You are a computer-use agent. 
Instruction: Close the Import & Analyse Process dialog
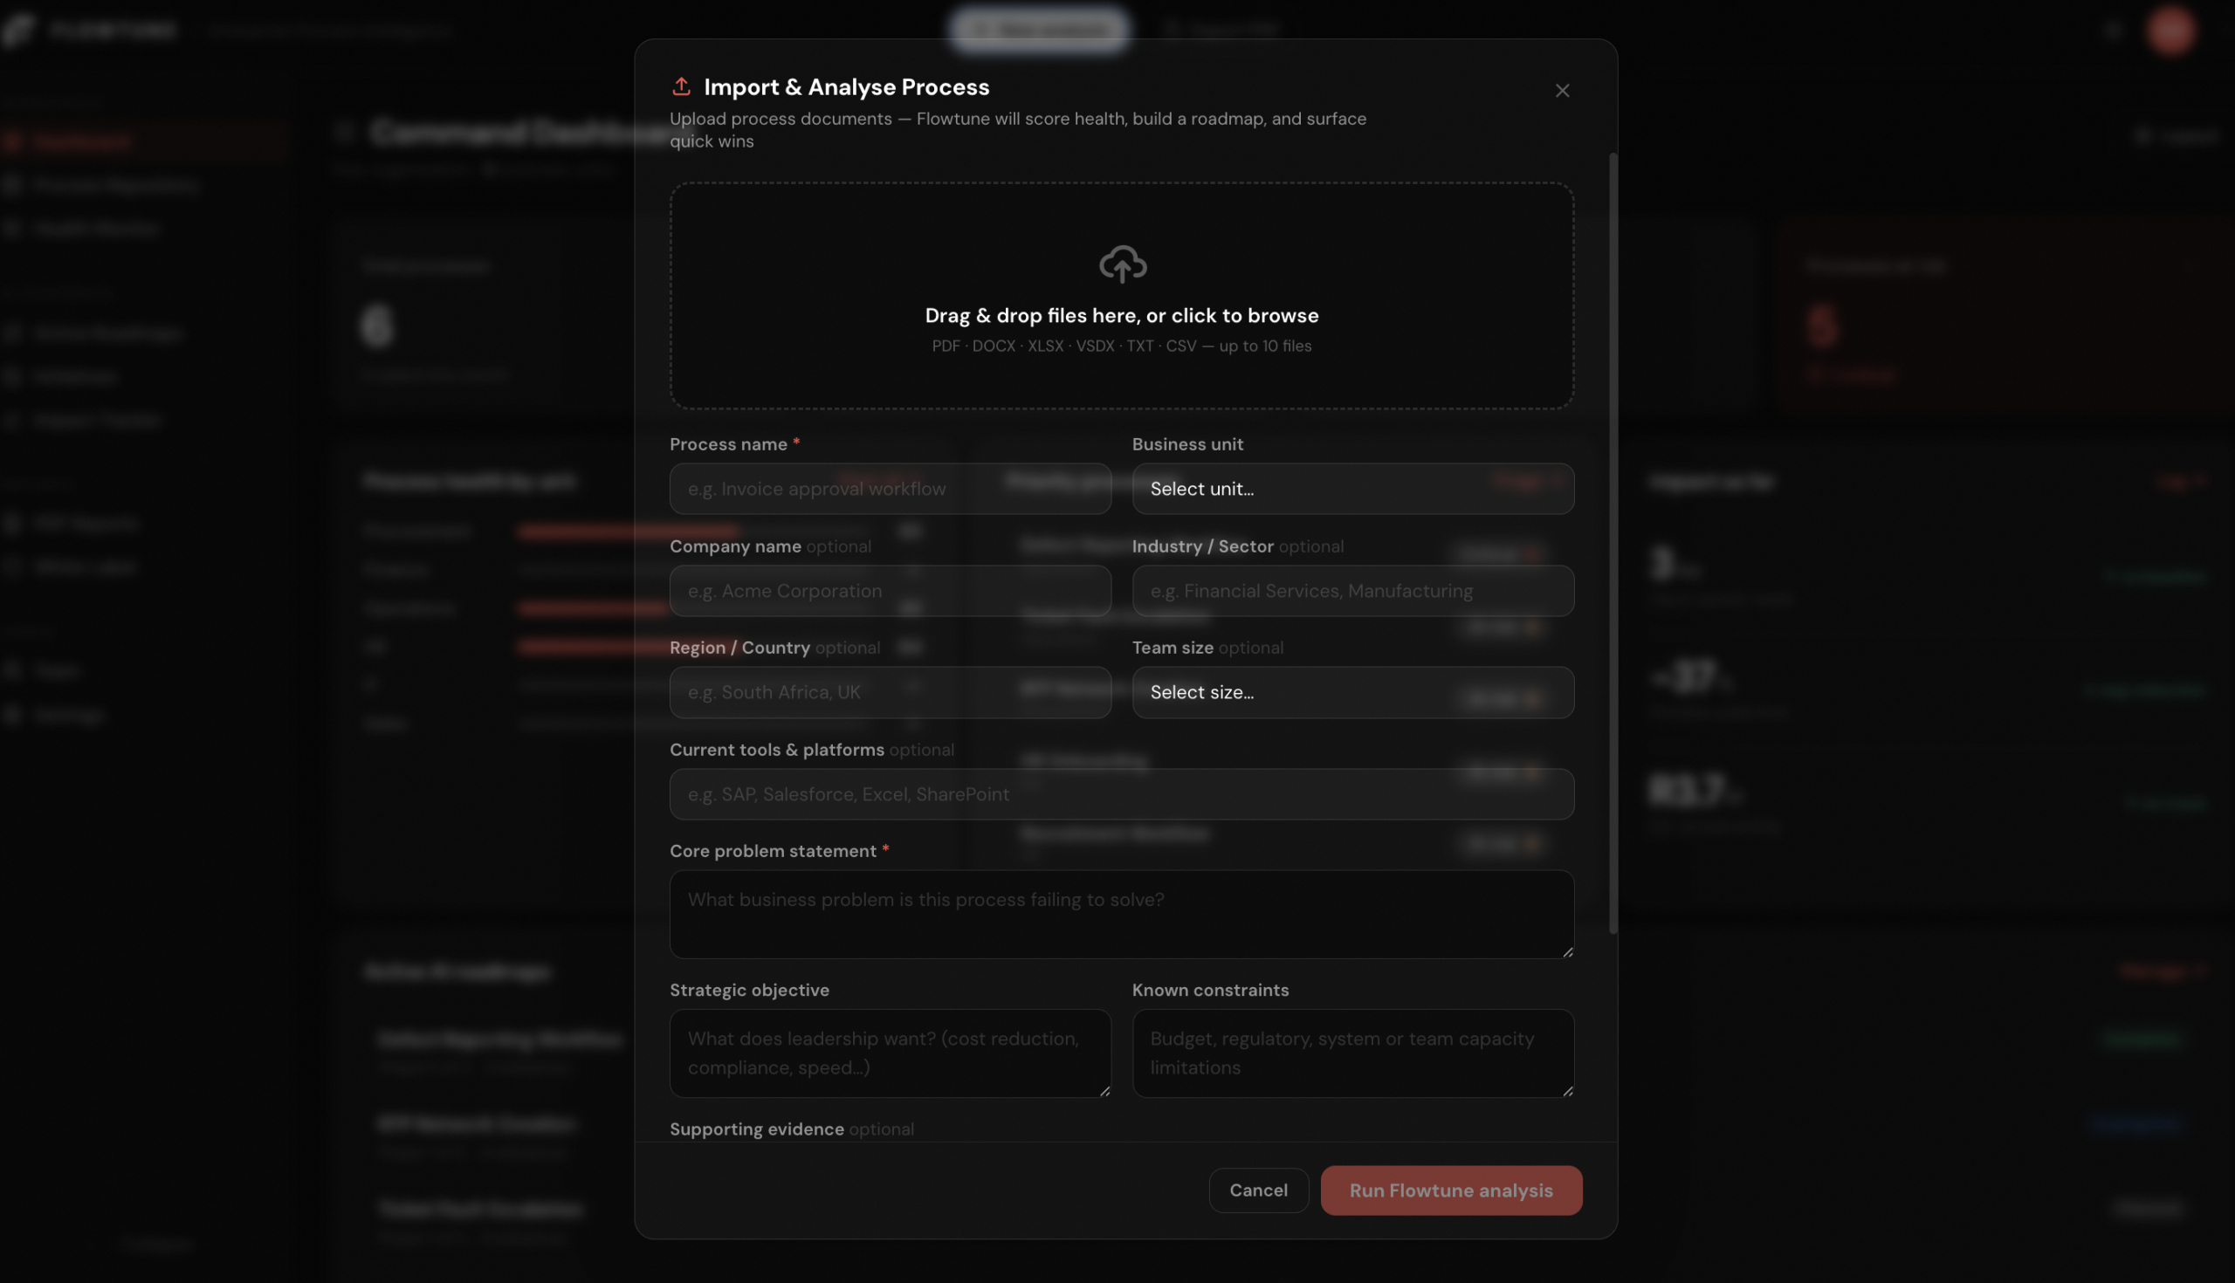point(1562,91)
